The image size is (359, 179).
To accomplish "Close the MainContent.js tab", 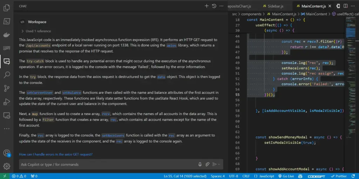I will pyautogui.click(x=330, y=6).
